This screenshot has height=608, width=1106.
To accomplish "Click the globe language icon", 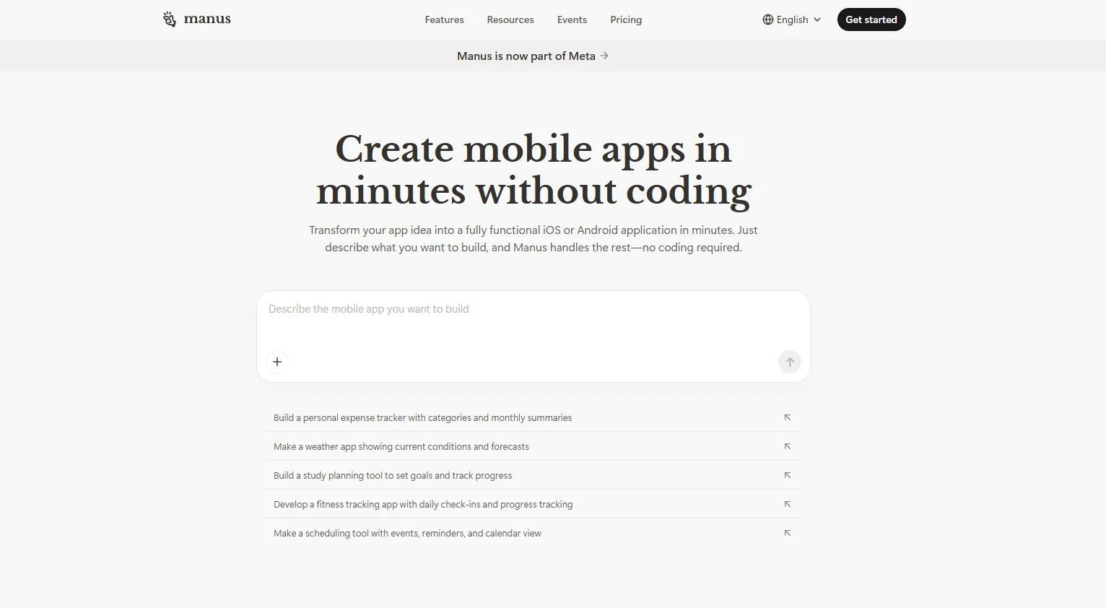I will [767, 19].
